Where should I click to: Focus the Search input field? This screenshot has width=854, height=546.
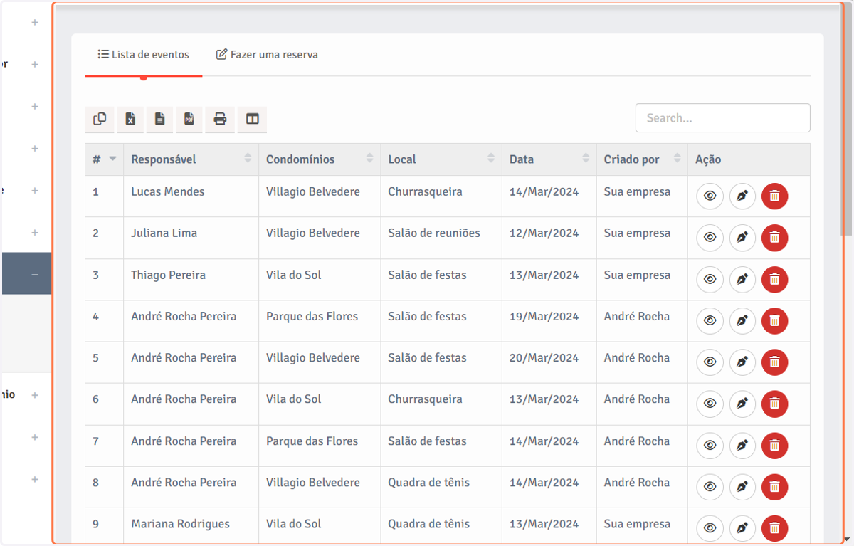tap(722, 118)
